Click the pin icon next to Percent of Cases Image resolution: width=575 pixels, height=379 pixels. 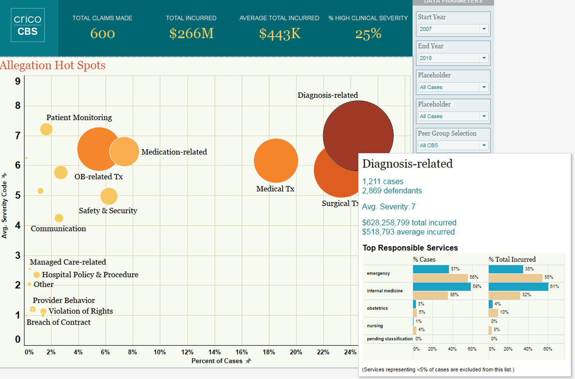(x=248, y=361)
